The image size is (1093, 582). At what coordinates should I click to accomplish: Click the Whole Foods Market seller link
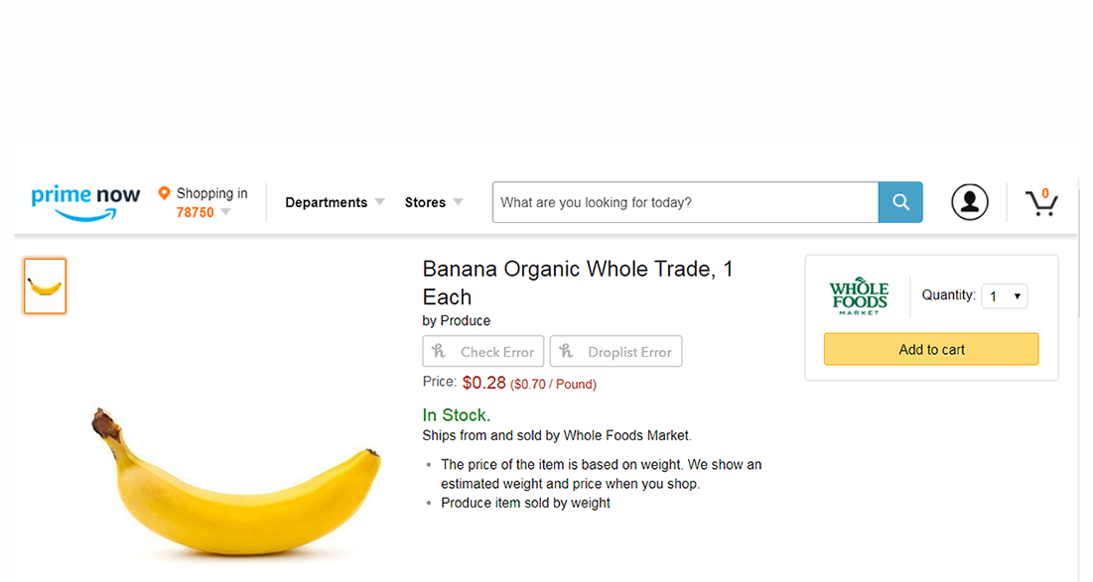click(x=627, y=434)
